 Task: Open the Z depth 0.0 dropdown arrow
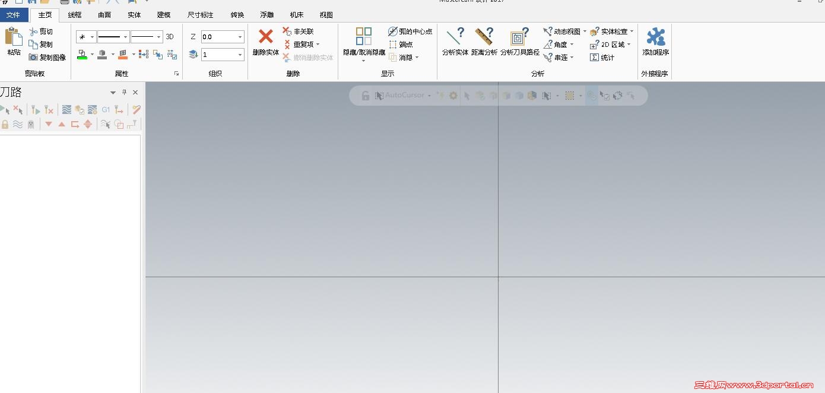tap(240, 37)
